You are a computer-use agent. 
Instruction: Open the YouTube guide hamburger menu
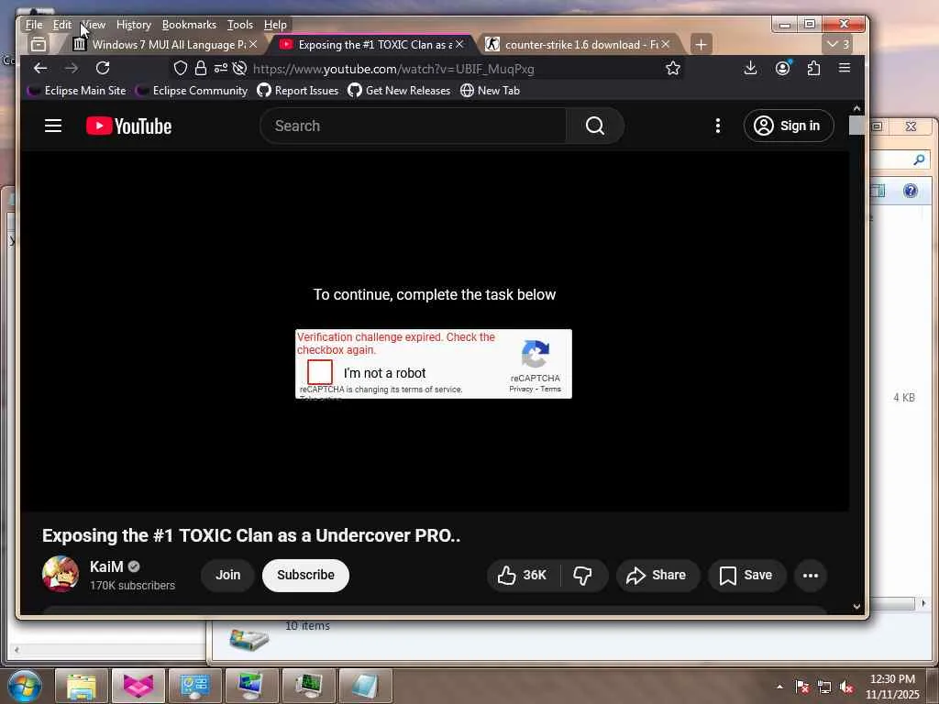53,126
